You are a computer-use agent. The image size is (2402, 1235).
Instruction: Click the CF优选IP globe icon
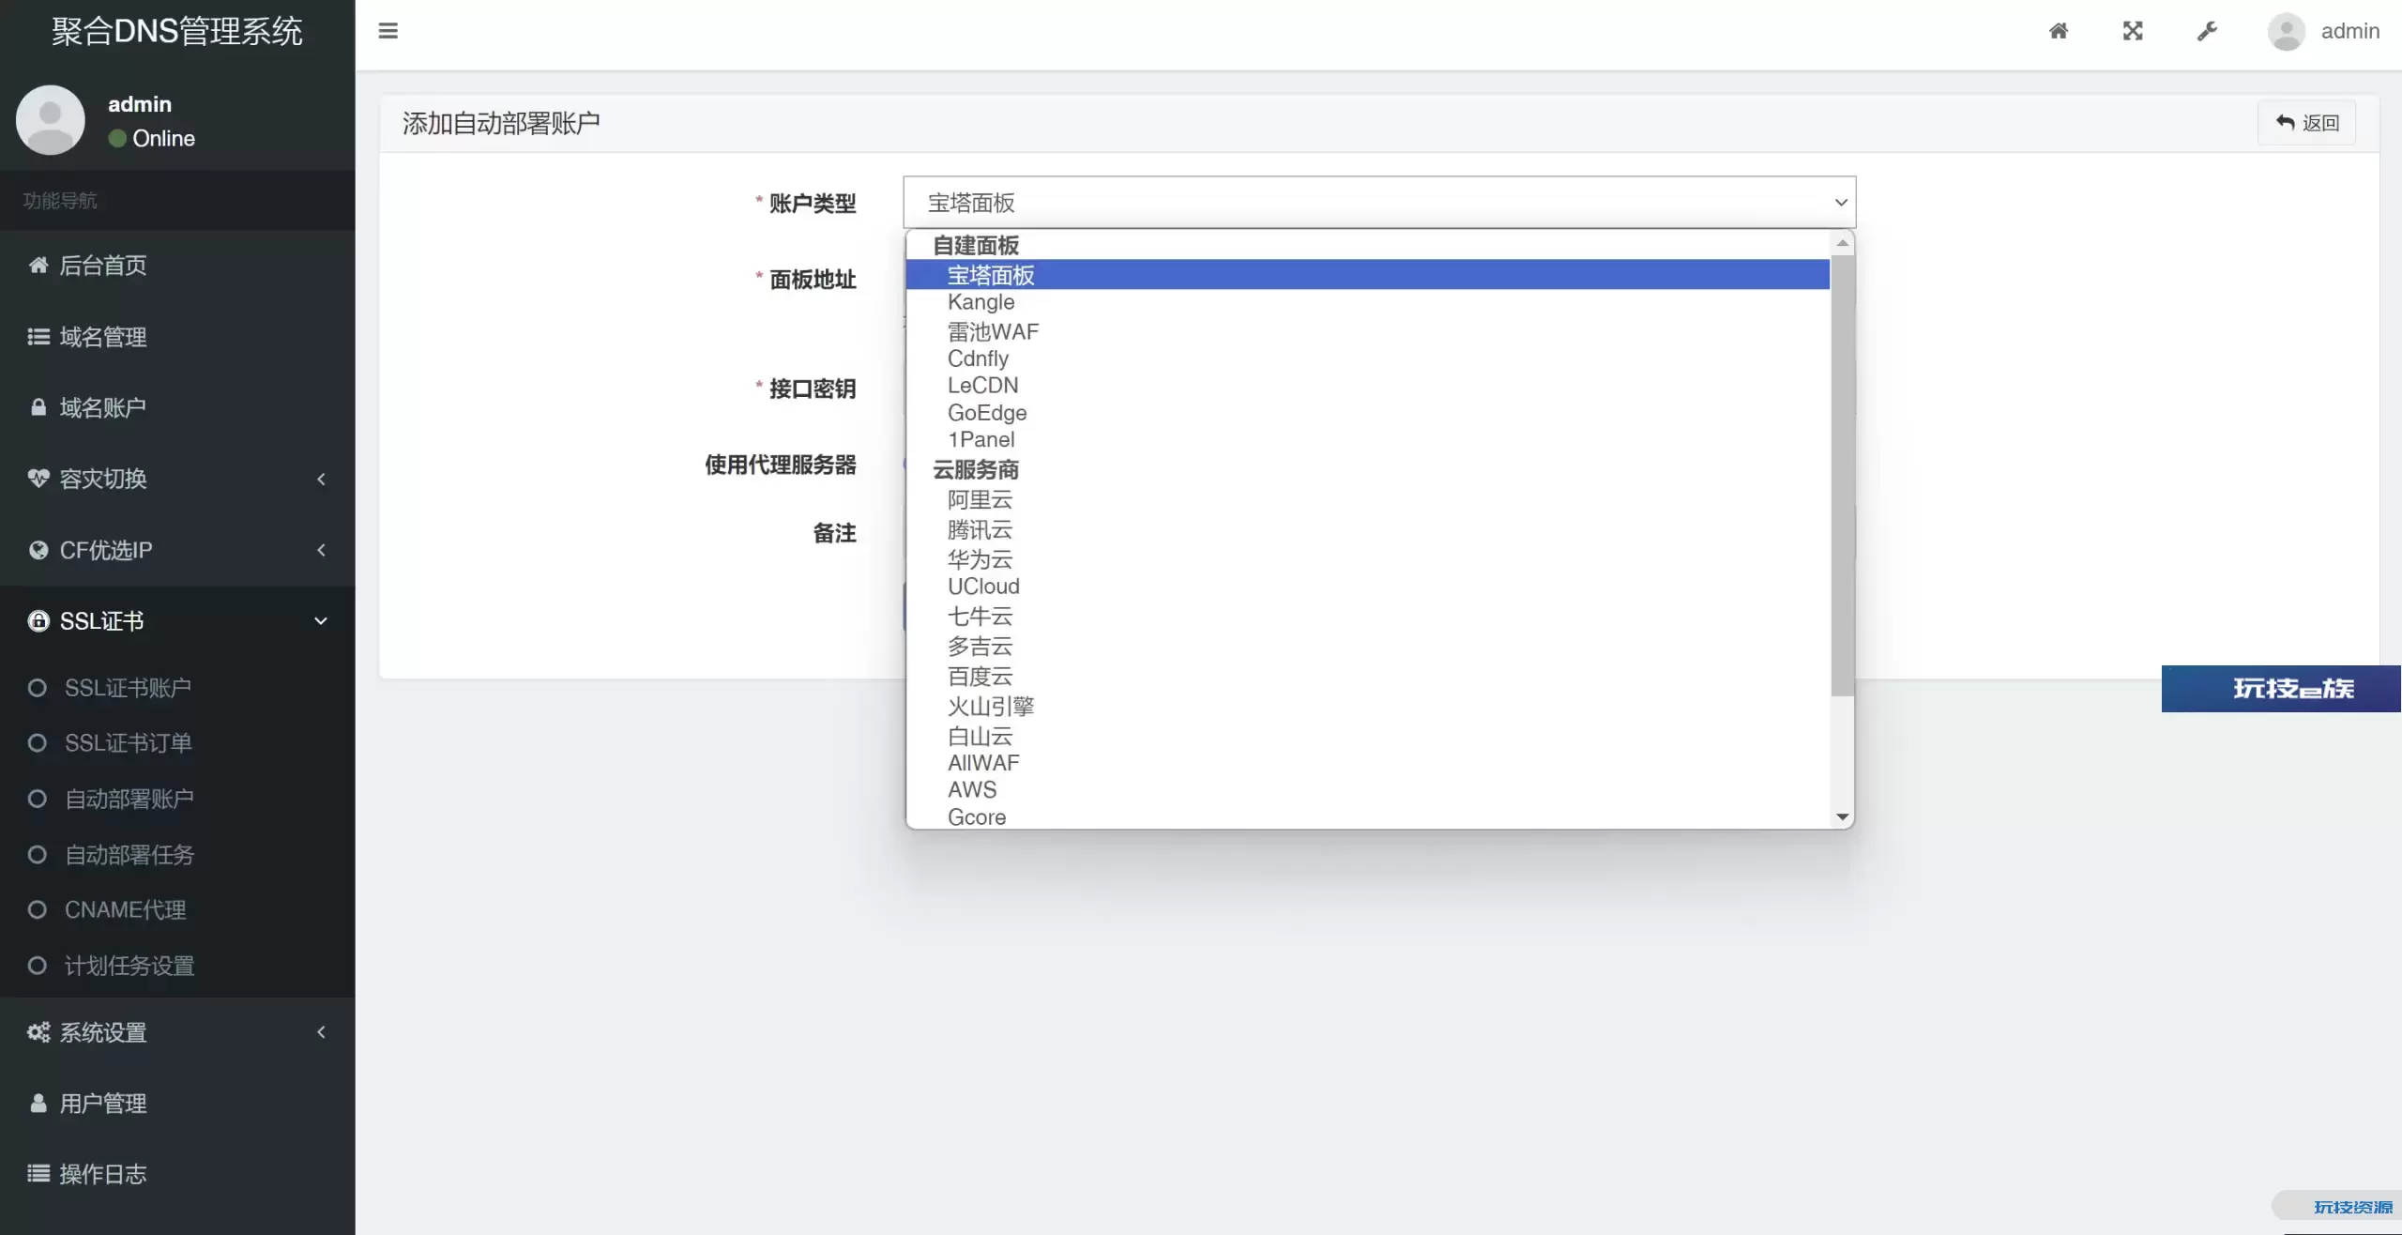[38, 550]
